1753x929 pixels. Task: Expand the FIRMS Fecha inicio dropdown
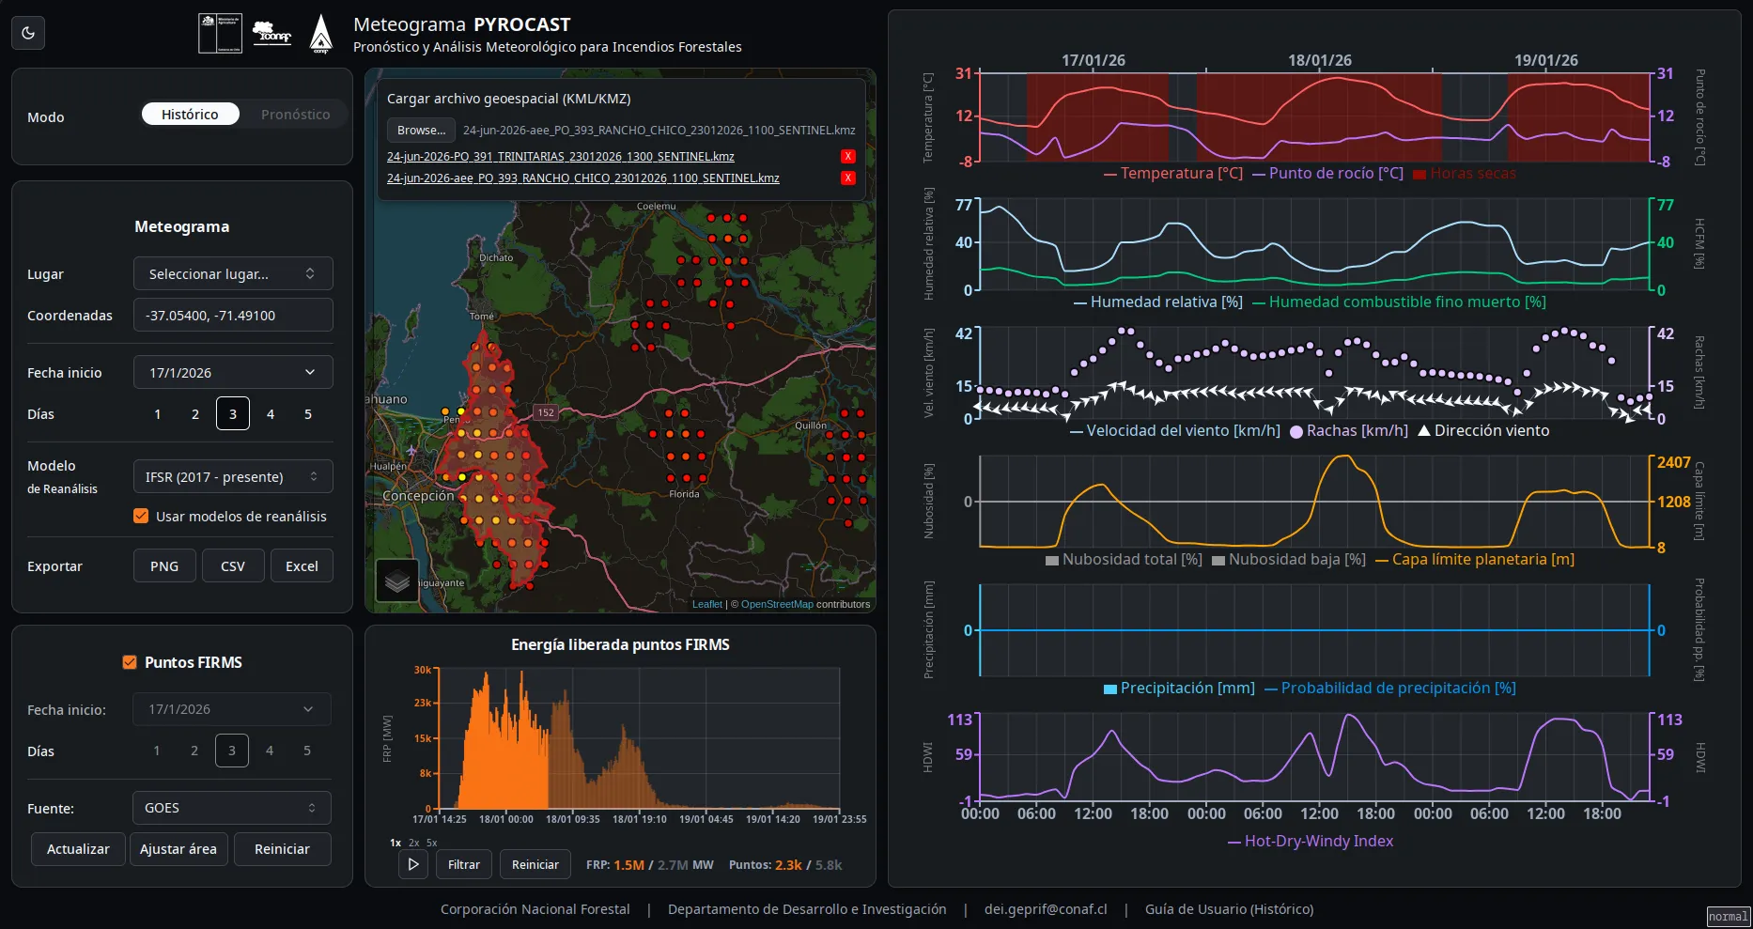click(232, 709)
